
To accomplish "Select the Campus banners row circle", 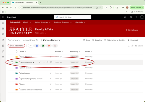I will pyautogui.click(x=12, y=62).
